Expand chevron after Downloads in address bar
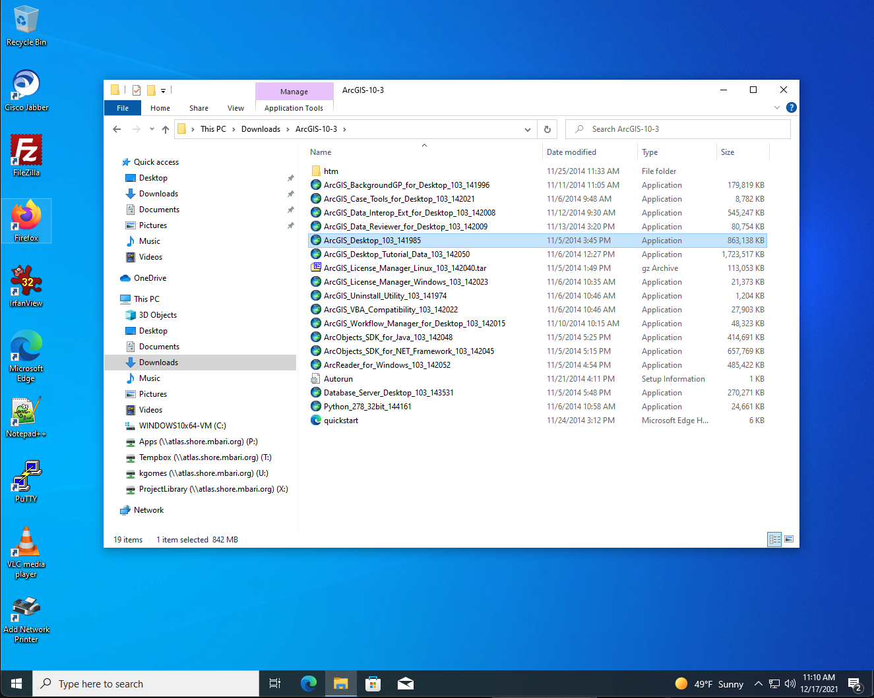 288,129
